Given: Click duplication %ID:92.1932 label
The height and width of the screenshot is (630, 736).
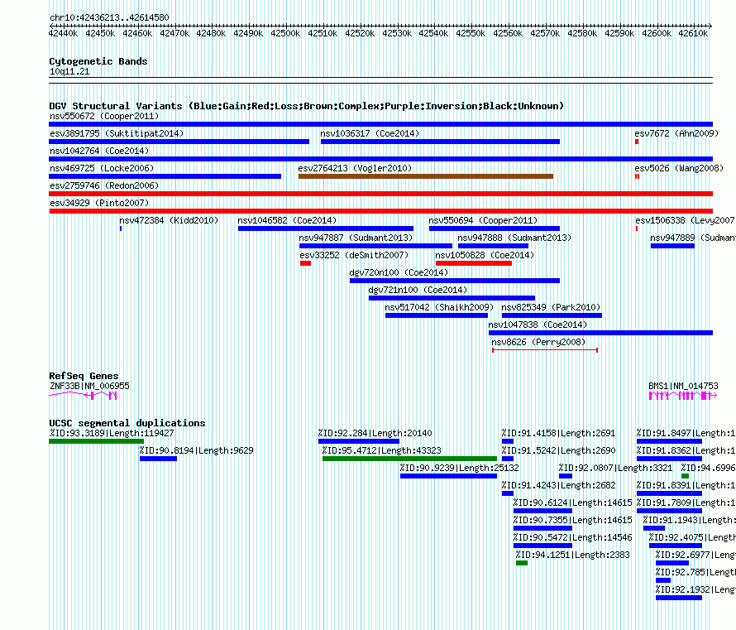Looking at the screenshot, I should (x=695, y=589).
